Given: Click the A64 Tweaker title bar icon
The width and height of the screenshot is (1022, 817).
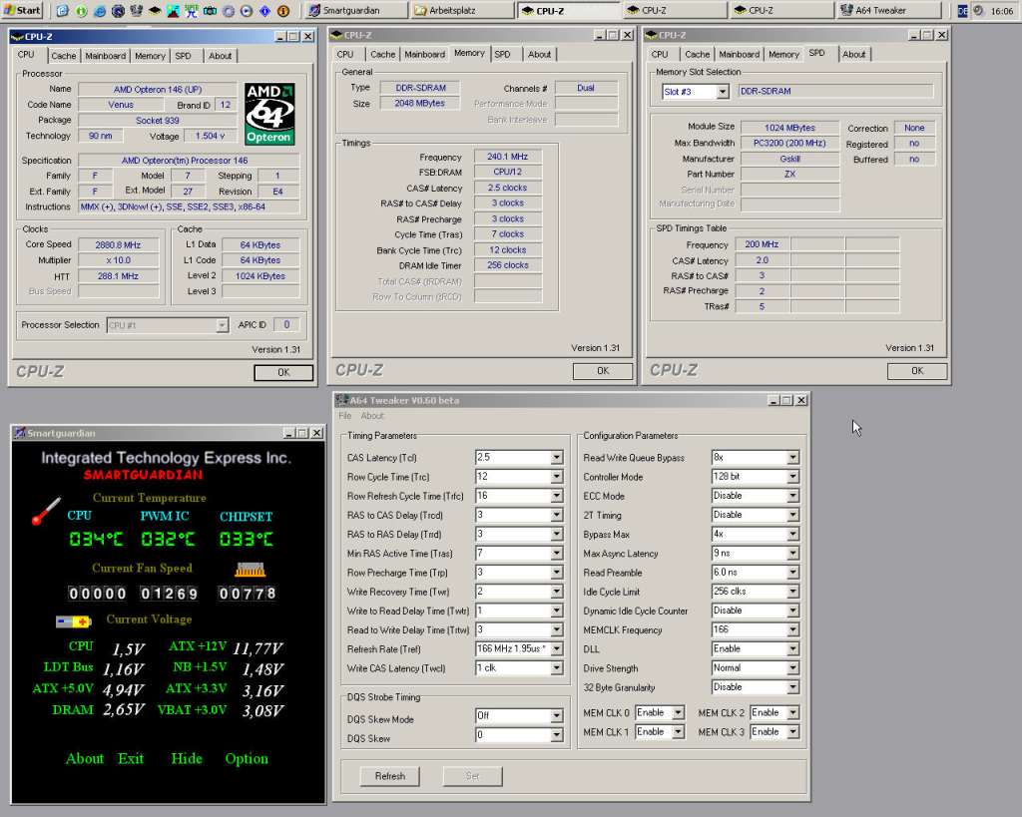Looking at the screenshot, I should (341, 399).
